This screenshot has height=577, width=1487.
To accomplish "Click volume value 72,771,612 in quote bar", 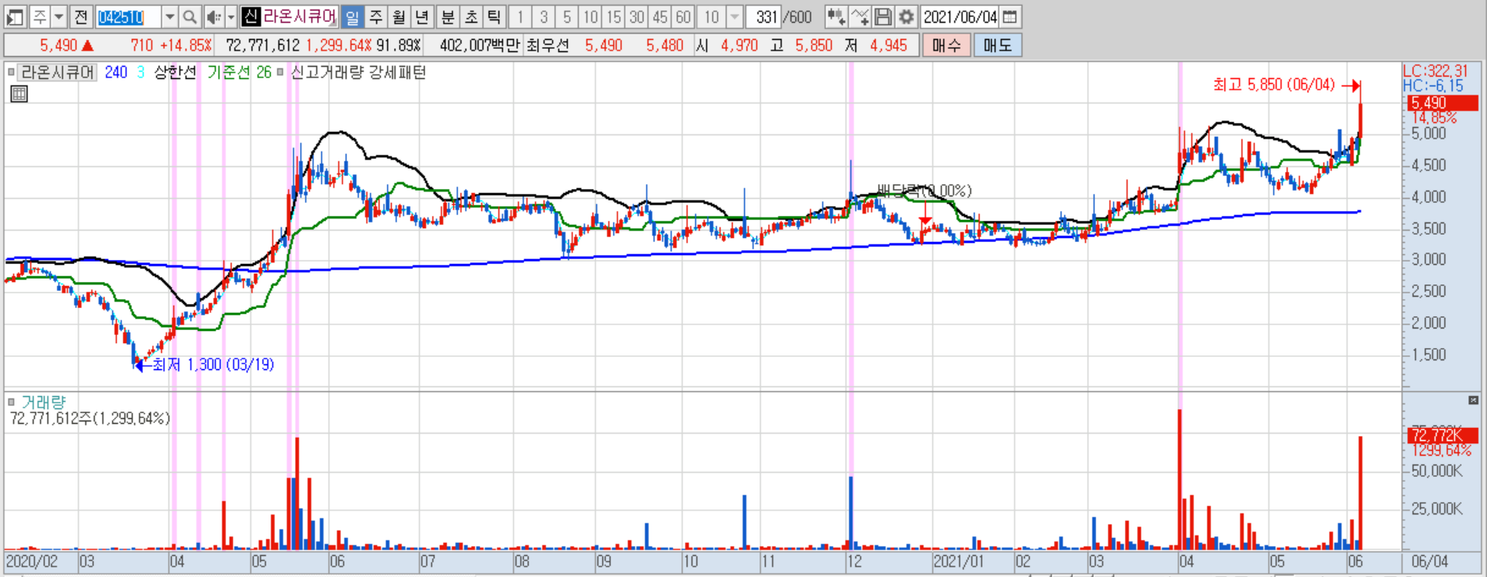I will point(262,46).
